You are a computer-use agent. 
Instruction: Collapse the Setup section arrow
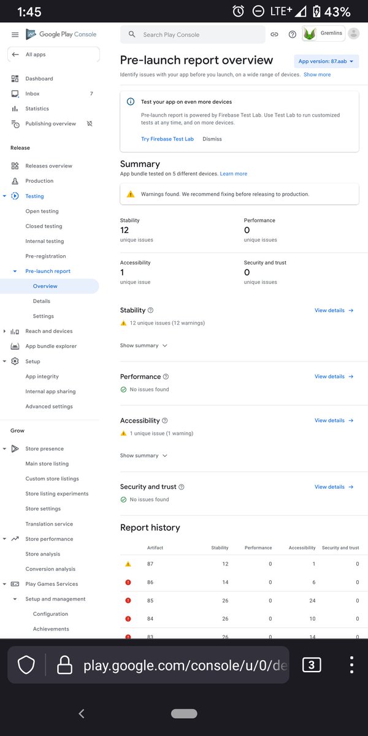[4, 361]
